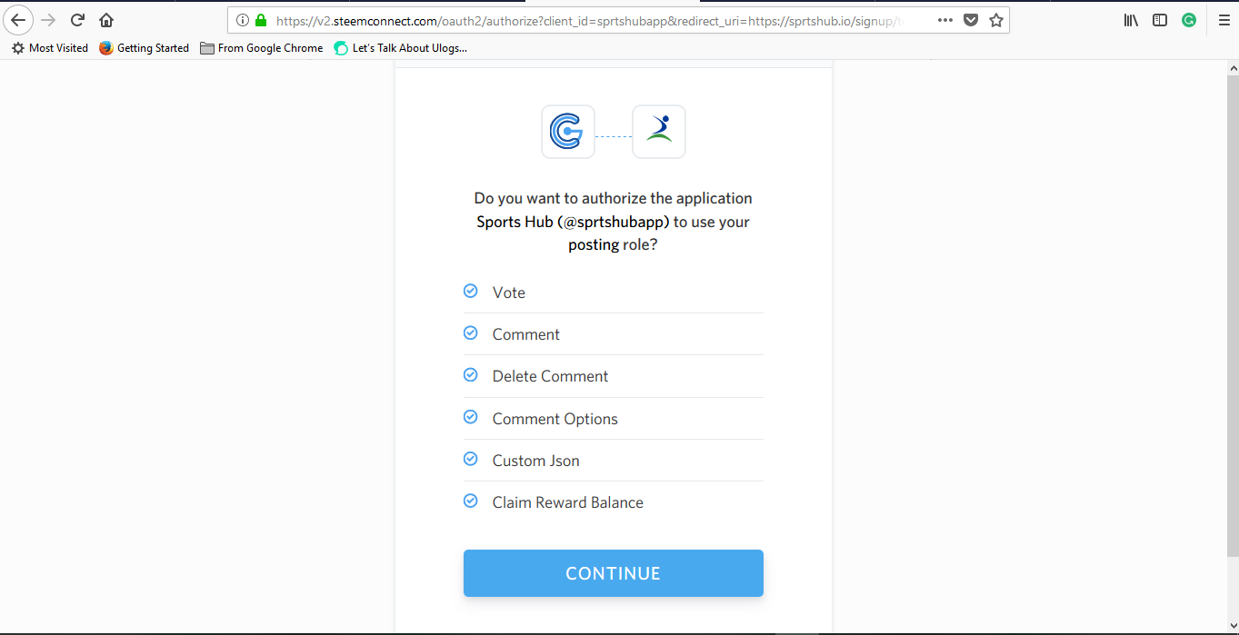Select the 'Vote' permission text

pos(509,293)
